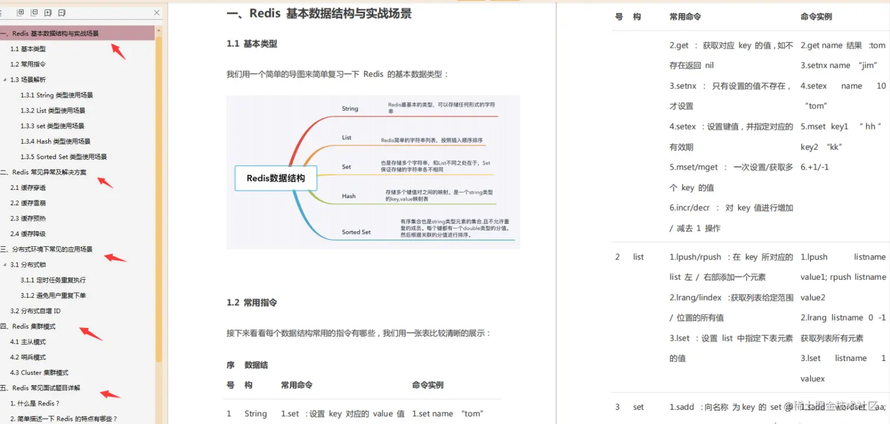Click the delete bookmark icon
This screenshot has width=890, height=424.
point(62,12)
